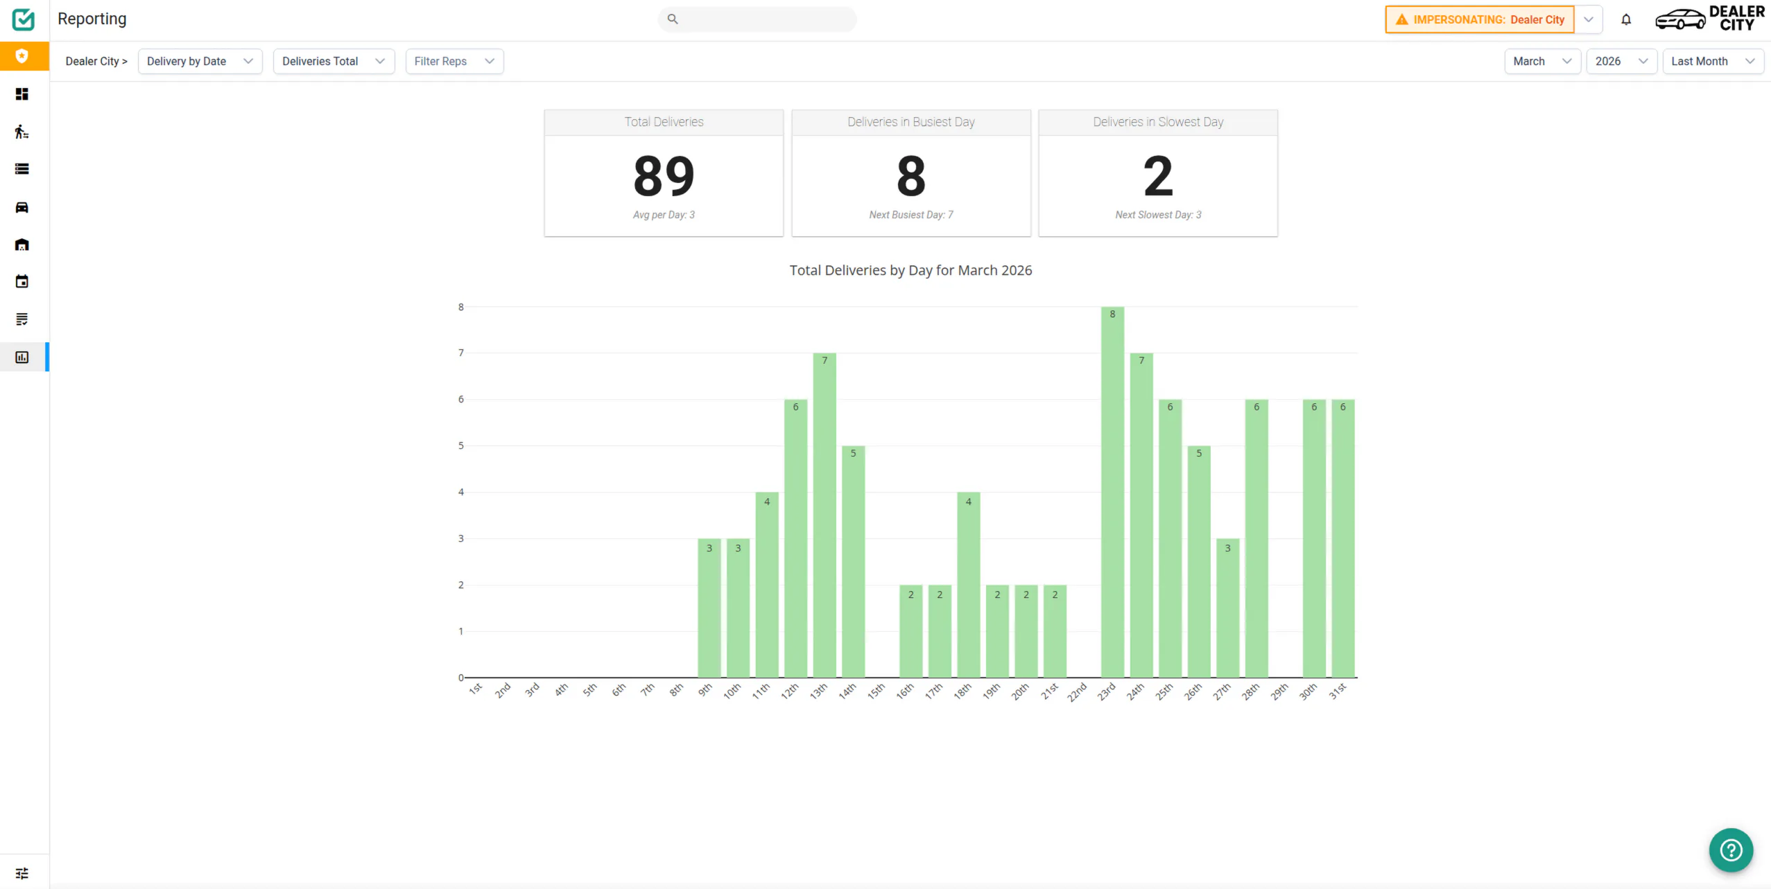
Task: Click the '15th' x-axis label
Action: click(x=876, y=691)
